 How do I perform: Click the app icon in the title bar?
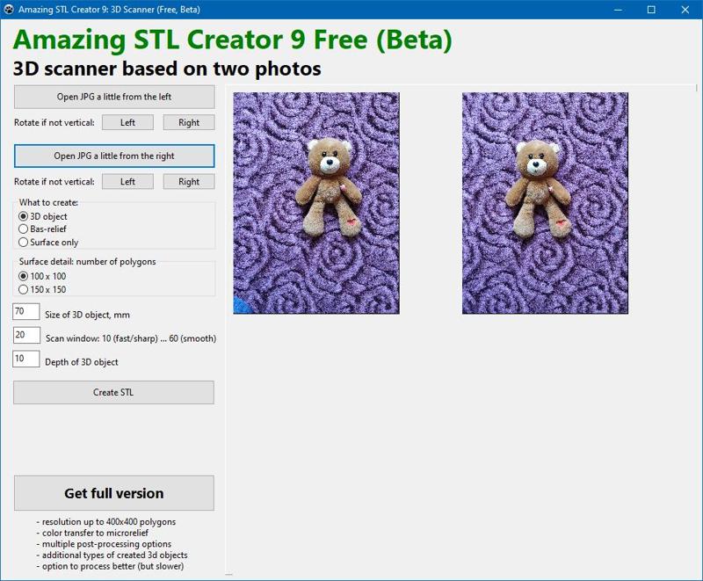coord(9,8)
